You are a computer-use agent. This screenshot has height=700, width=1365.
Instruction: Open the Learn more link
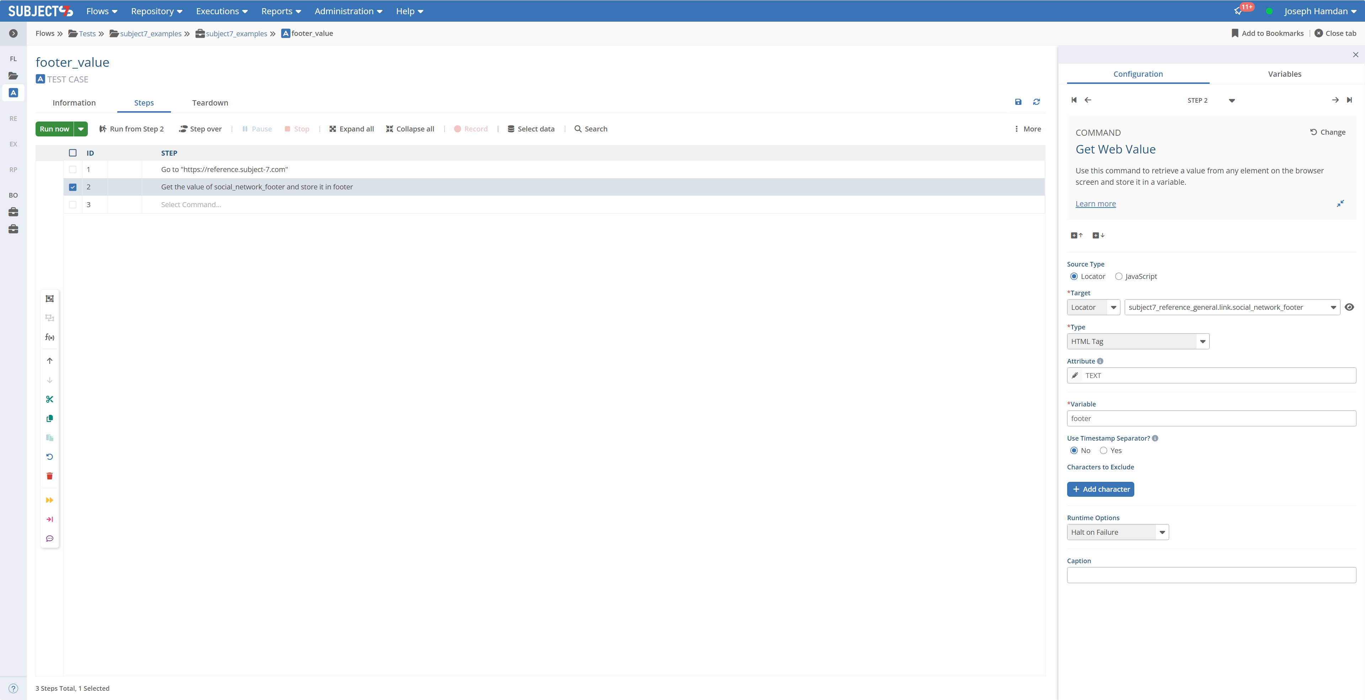tap(1095, 204)
